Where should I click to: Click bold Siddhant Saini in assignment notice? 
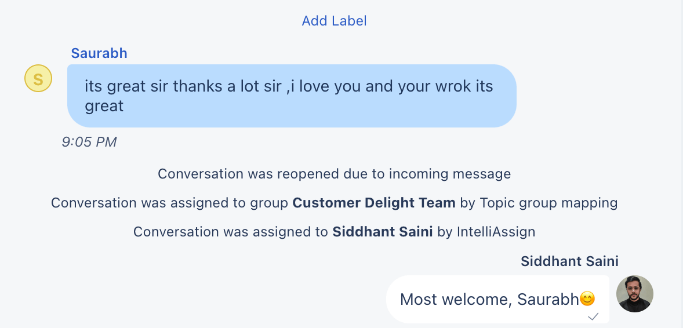(383, 232)
